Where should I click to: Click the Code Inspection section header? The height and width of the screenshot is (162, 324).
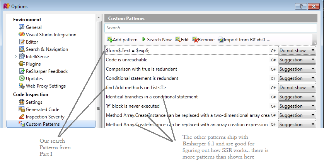(31, 94)
